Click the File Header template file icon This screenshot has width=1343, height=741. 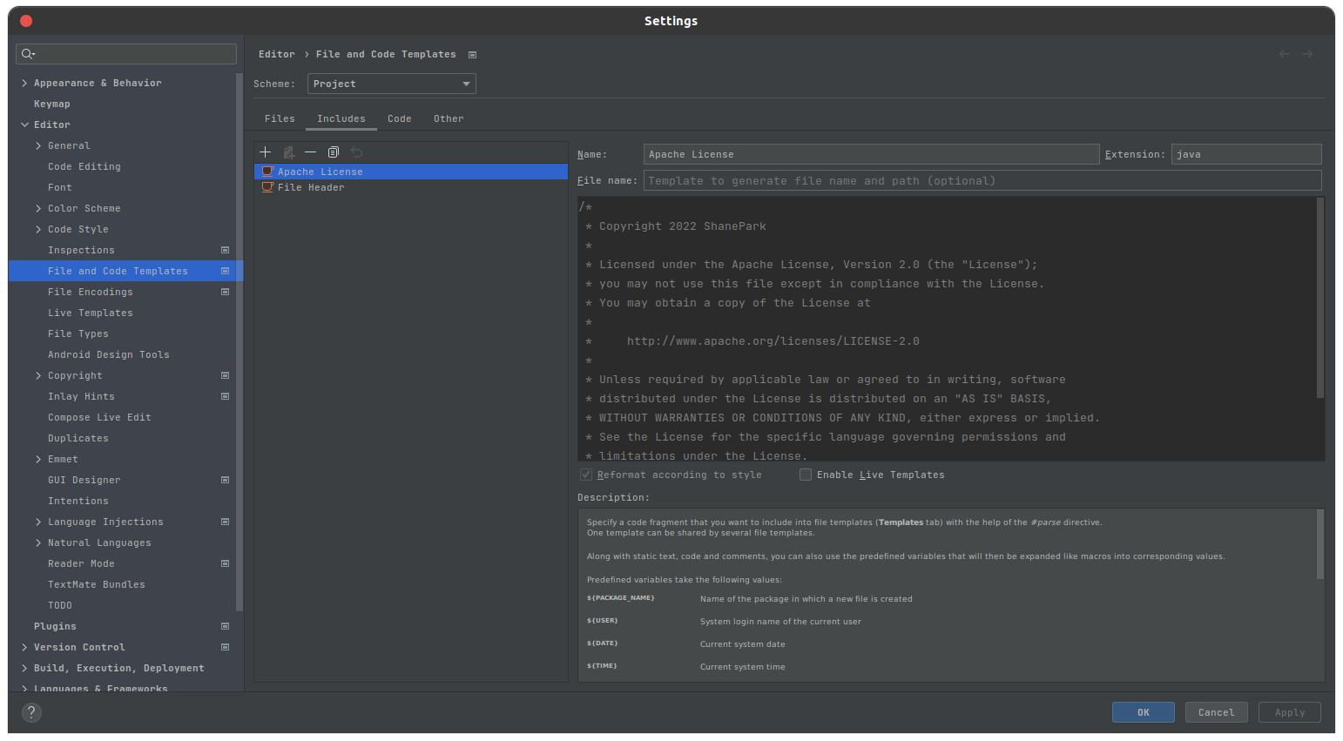click(267, 187)
